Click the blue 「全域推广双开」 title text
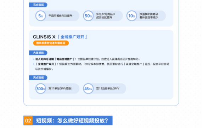202x128 pixels. click(x=72, y=37)
